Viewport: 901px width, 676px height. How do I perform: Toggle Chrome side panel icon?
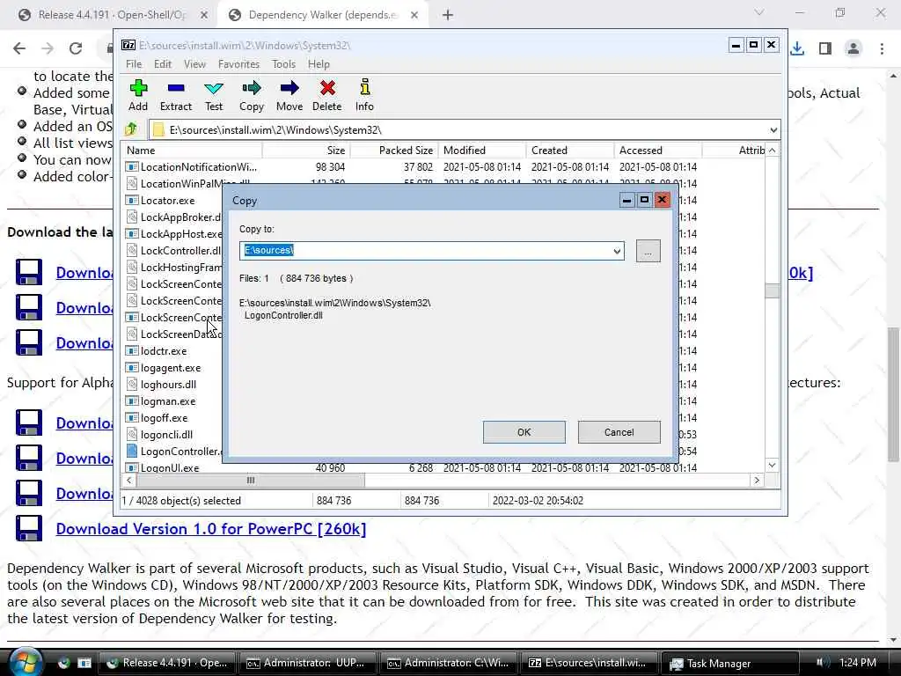(x=825, y=48)
